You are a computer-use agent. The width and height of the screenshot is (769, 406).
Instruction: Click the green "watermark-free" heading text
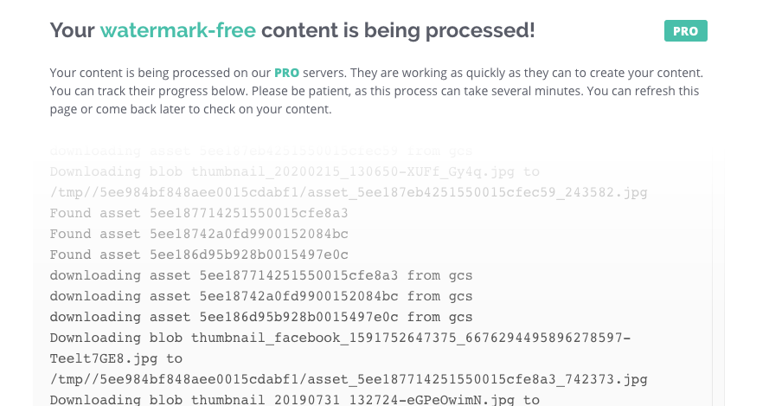178,30
